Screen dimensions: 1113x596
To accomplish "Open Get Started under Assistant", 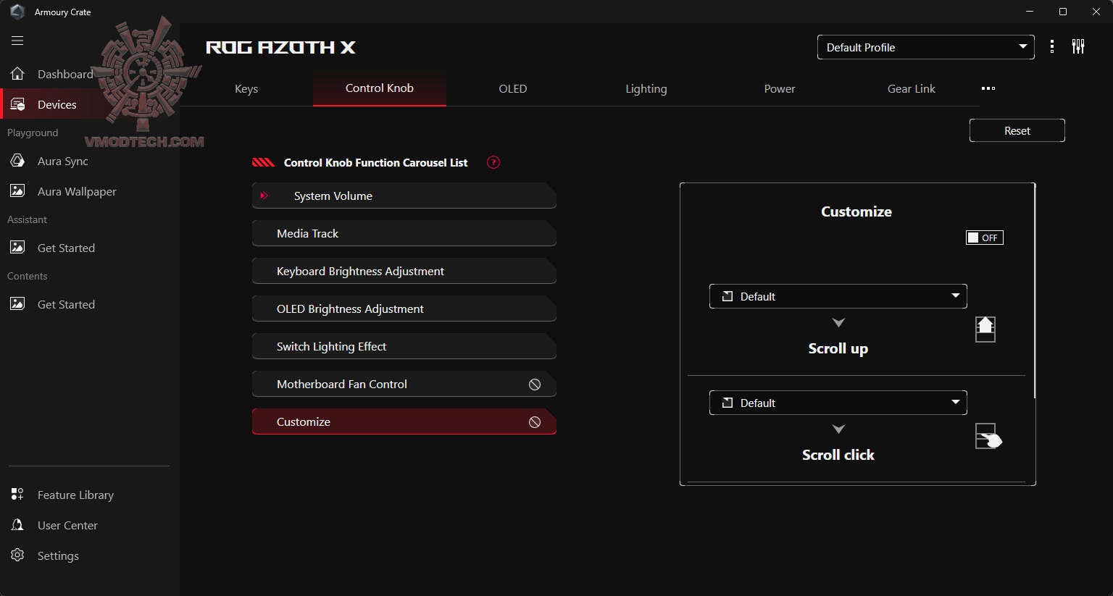I will pyautogui.click(x=66, y=248).
